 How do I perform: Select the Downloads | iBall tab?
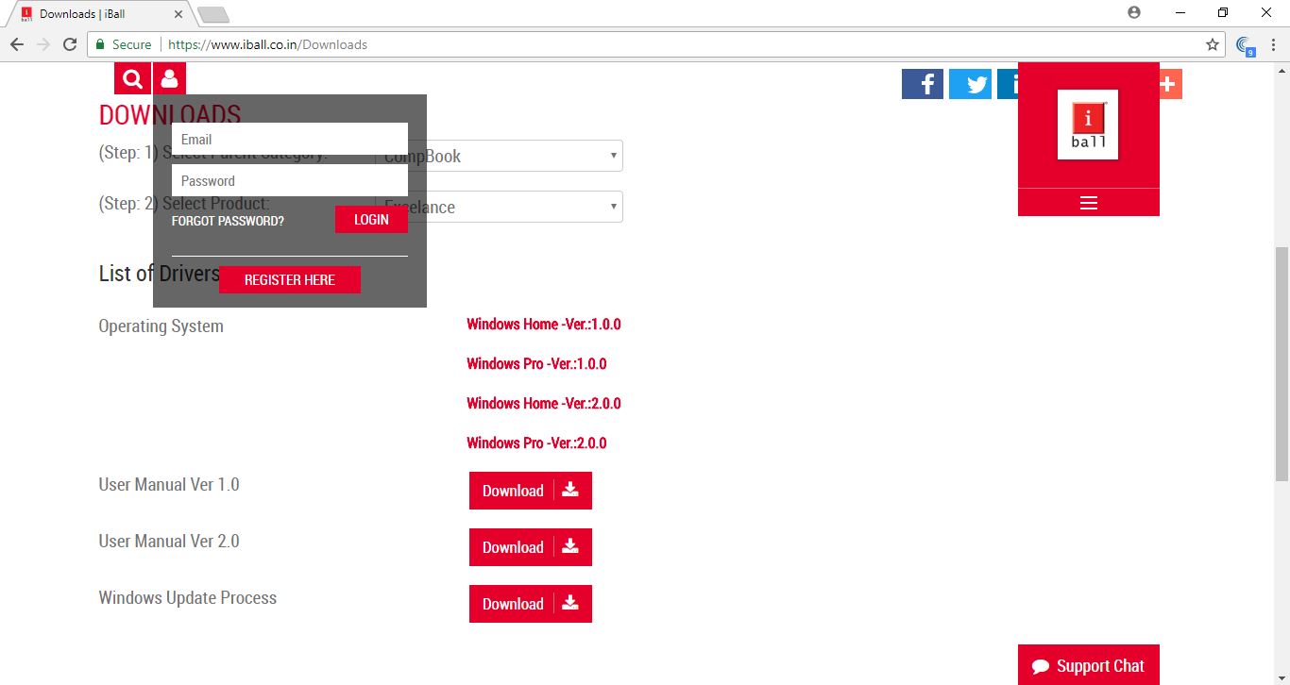(99, 14)
